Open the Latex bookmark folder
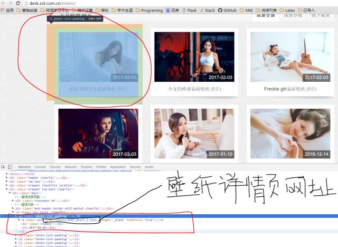This screenshot has height=247, width=338. tap(287, 11)
